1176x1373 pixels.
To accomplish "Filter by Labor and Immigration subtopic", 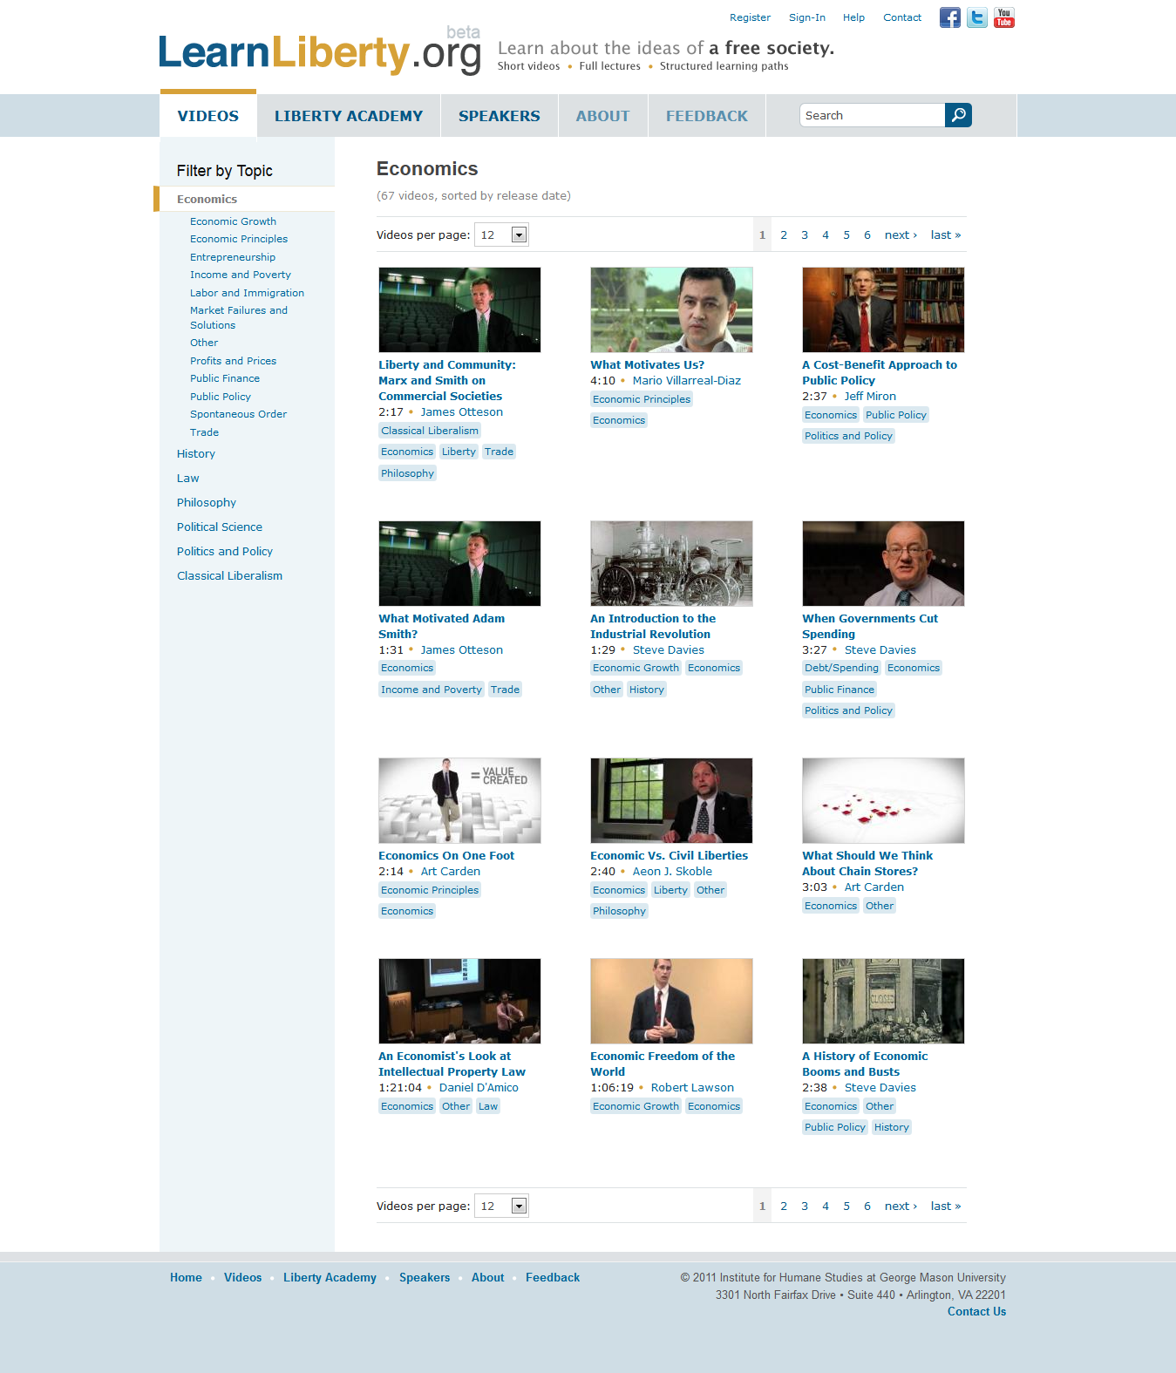I will tap(247, 293).
